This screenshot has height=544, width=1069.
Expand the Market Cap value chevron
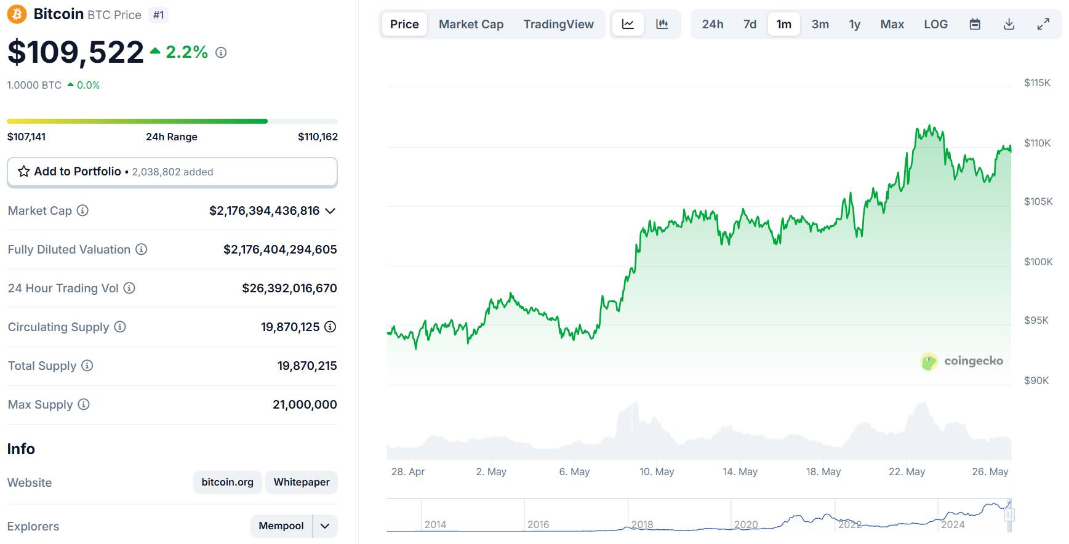click(x=330, y=211)
